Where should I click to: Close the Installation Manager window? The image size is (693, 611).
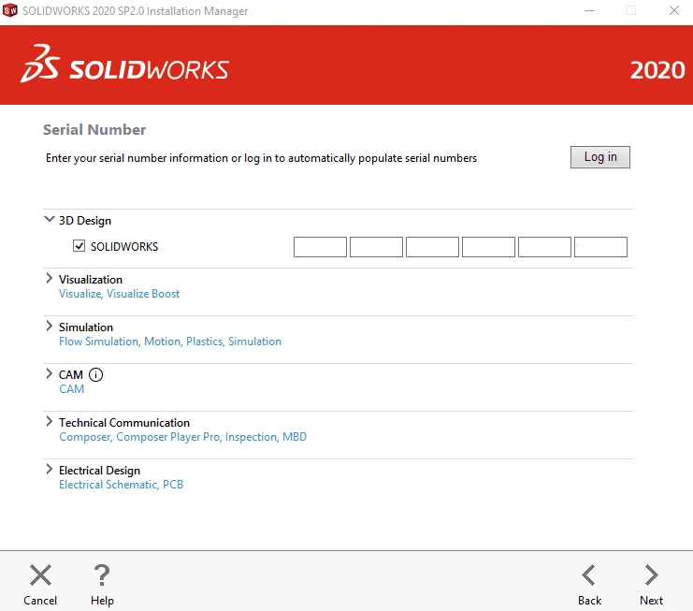pos(673,11)
